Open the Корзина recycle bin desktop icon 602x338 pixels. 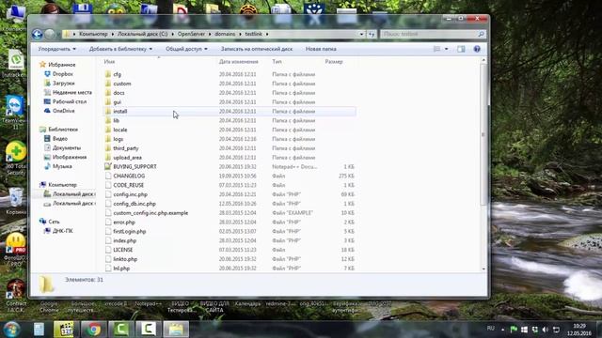point(16,201)
